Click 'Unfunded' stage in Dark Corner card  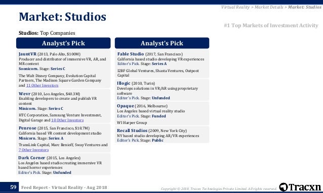coord(62,172)
